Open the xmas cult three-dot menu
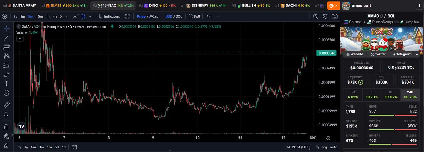Viewport: 424px width, 152px height. click(x=420, y=6)
